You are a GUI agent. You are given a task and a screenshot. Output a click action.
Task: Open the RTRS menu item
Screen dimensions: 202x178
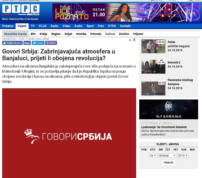tap(112, 26)
